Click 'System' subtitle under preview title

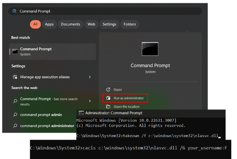[150, 72]
